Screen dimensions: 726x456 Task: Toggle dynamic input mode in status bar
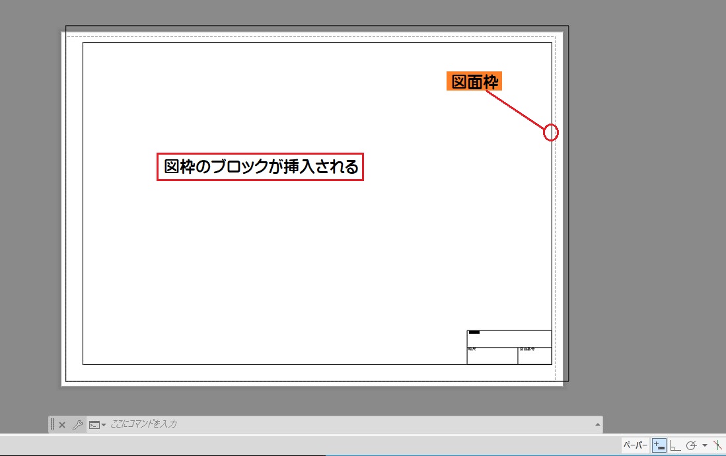point(659,445)
